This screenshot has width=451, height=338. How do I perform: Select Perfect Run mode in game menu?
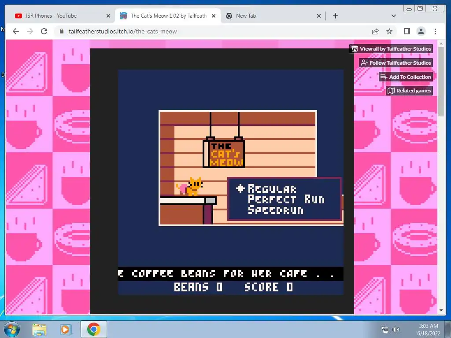pos(286,199)
